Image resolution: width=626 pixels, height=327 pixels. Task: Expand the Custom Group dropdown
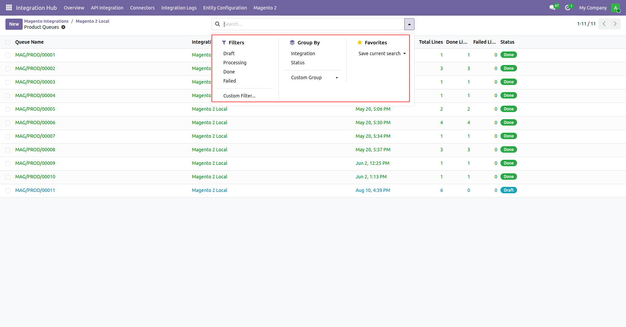click(x=314, y=78)
